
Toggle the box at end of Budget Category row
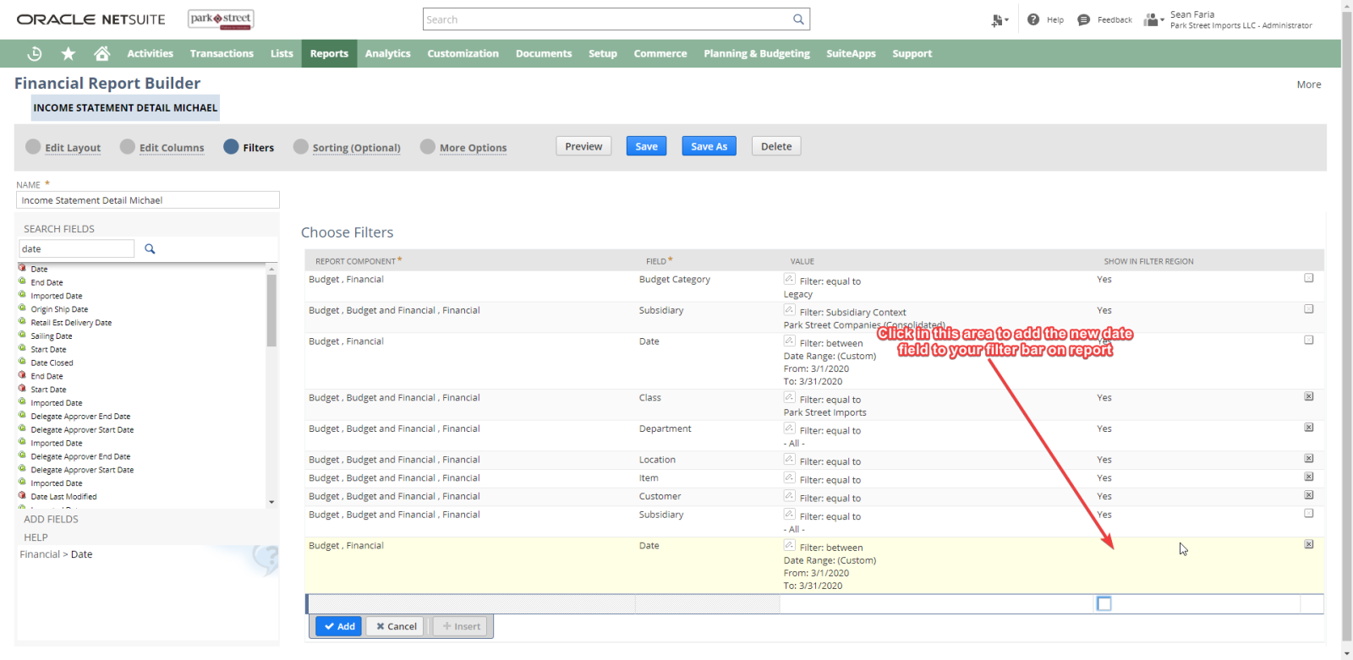tap(1309, 278)
